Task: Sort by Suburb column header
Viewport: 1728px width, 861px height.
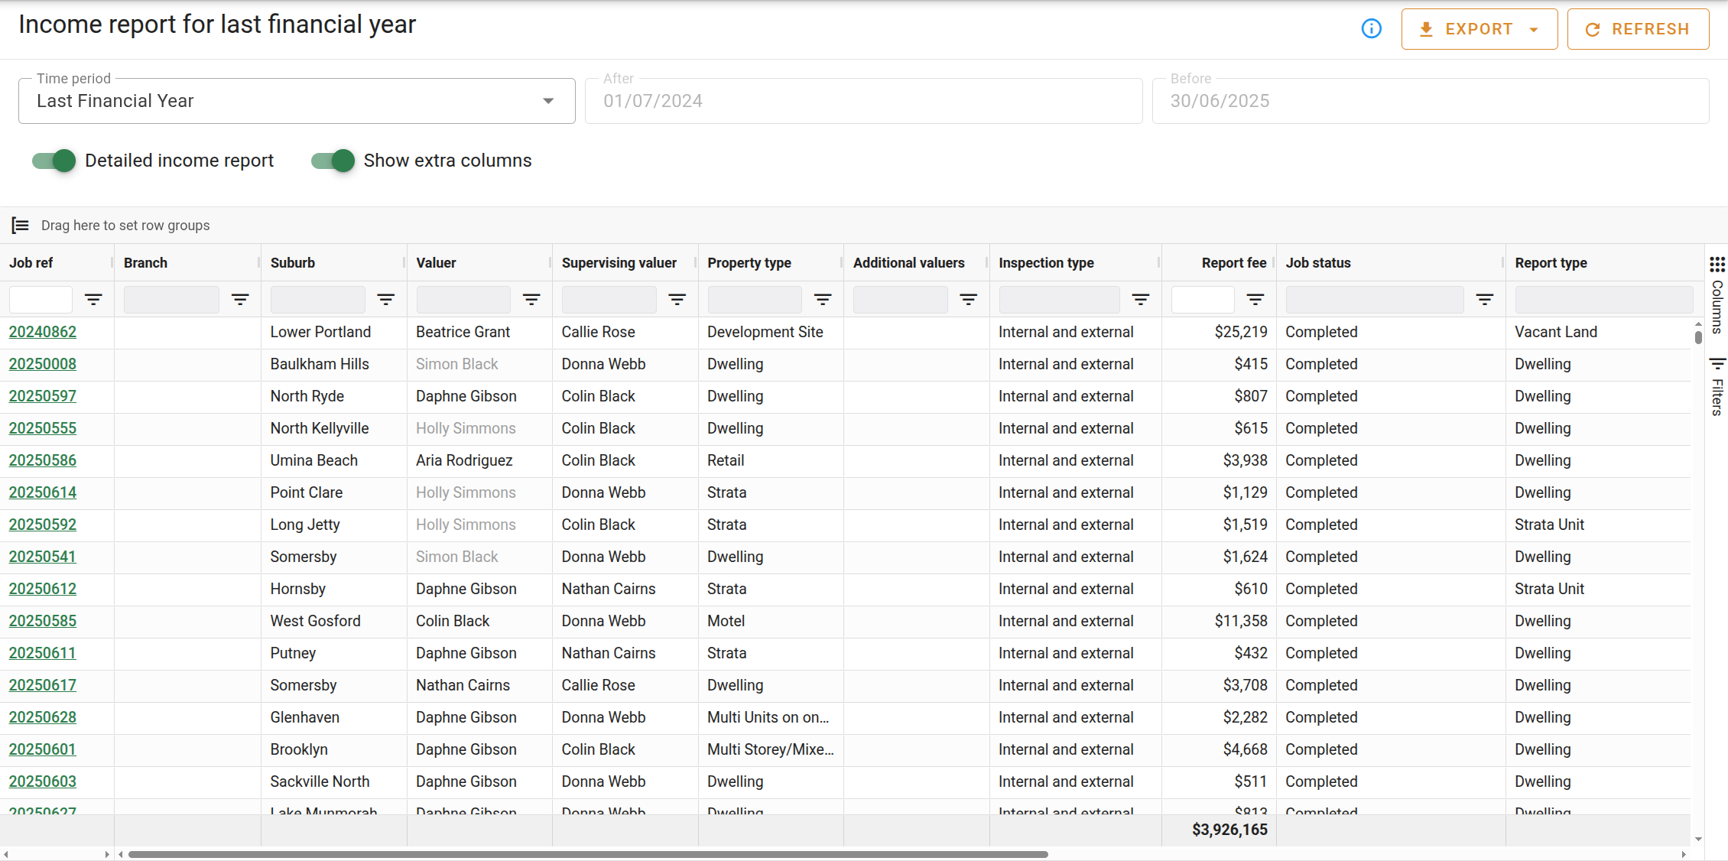Action: click(293, 263)
